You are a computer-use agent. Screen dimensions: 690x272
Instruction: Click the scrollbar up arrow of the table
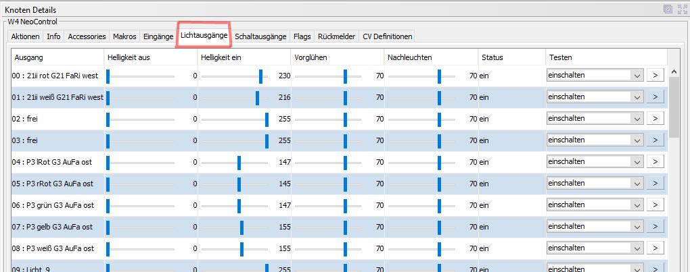click(674, 72)
